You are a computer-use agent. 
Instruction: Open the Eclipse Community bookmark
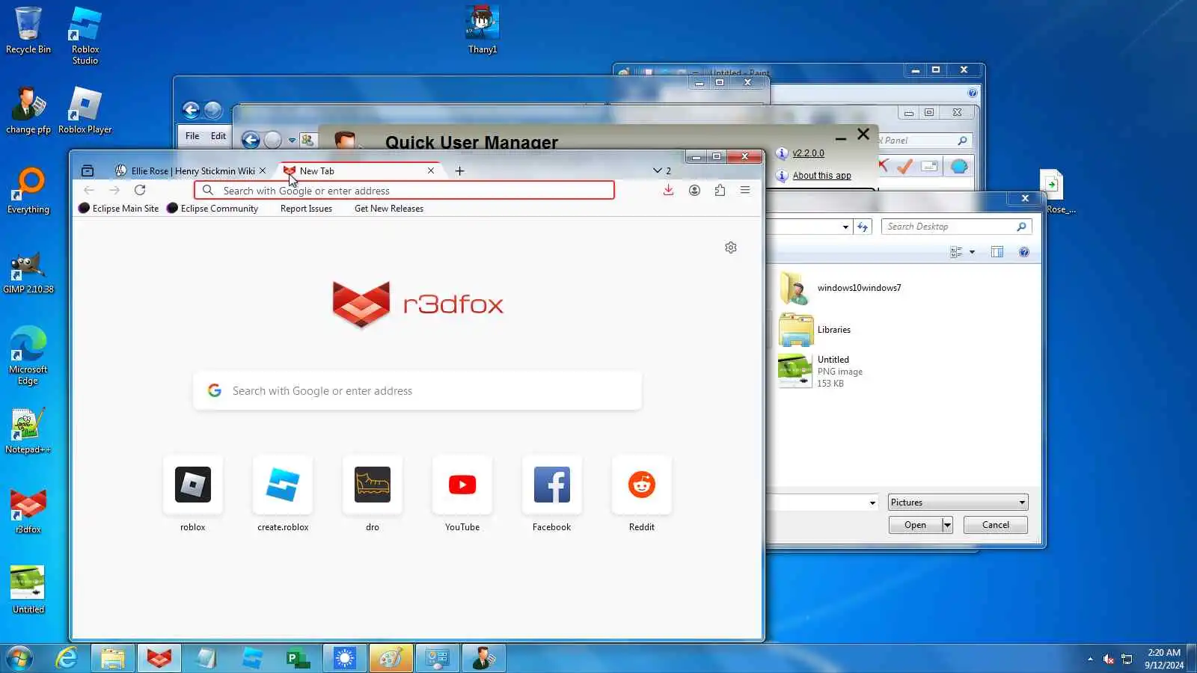pos(212,209)
